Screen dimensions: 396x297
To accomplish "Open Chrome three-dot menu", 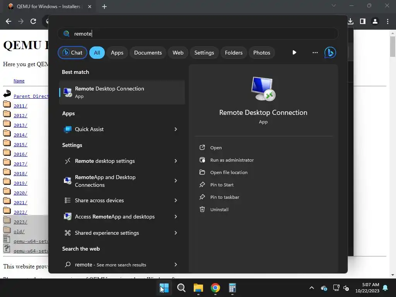I will [387, 21].
